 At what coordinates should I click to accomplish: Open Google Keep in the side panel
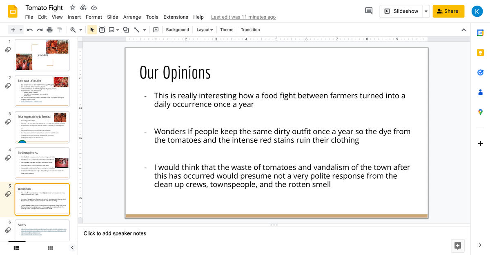480,52
